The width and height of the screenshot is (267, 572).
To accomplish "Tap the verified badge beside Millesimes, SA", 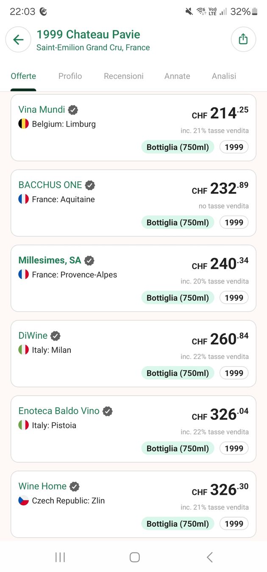I will click(x=89, y=261).
